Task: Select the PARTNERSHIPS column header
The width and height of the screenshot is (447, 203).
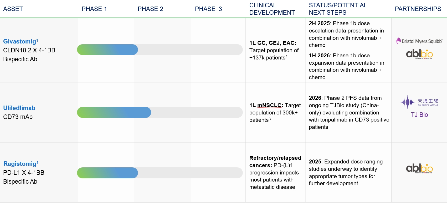Action: [418, 9]
